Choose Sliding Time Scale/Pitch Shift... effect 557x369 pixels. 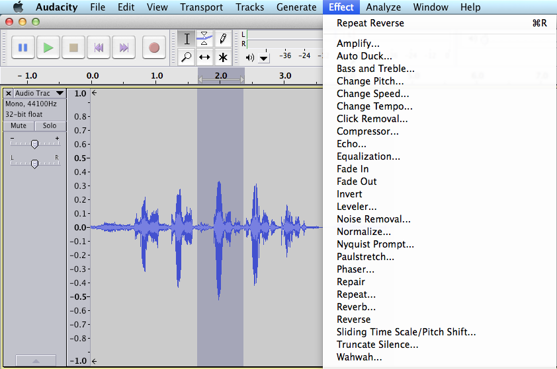(440, 332)
